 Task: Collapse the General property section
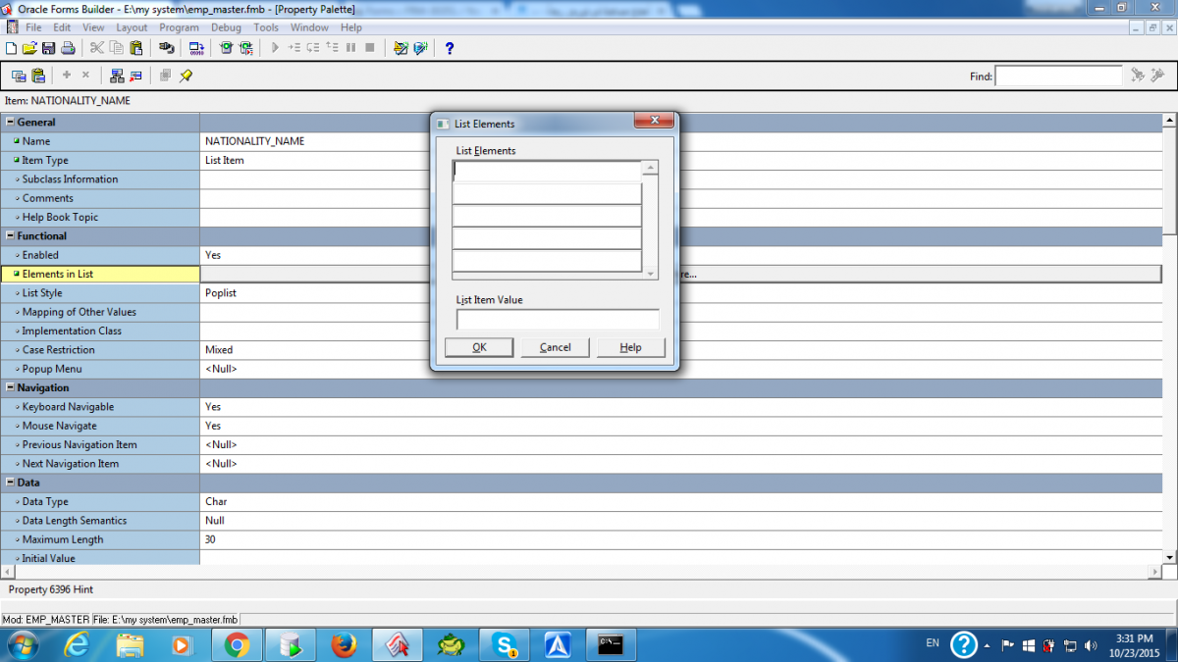pyautogui.click(x=11, y=123)
